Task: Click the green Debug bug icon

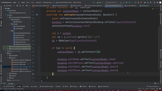Action: 129,3
